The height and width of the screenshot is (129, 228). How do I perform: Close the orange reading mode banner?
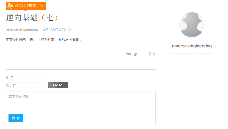click(42, 6)
